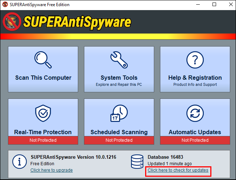Follow Click here to check for updates
Image resolution: width=236 pixels, height=180 pixels.
point(178,170)
